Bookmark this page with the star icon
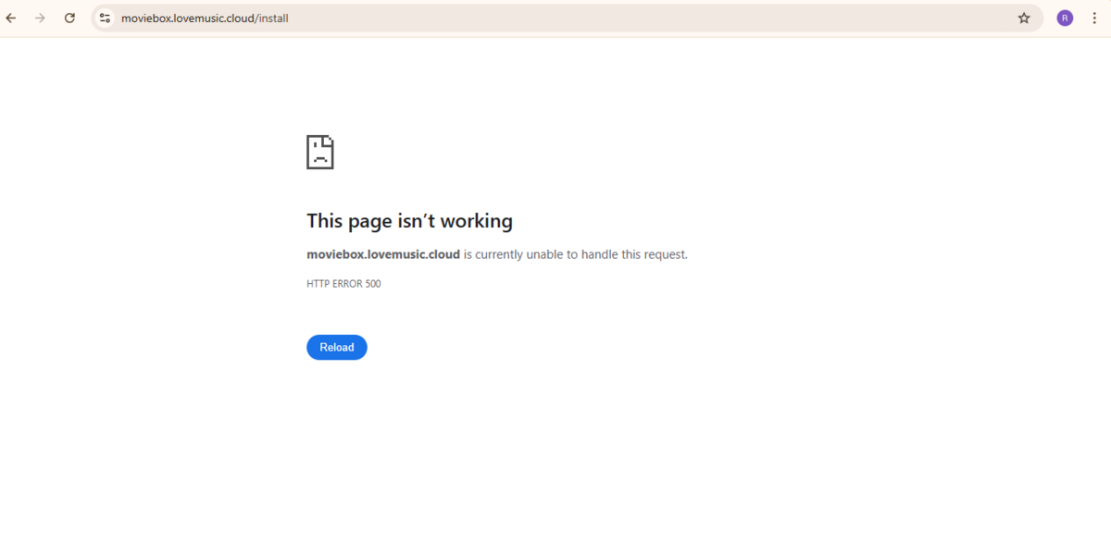Viewport: 1111px width, 554px height. [x=1024, y=18]
